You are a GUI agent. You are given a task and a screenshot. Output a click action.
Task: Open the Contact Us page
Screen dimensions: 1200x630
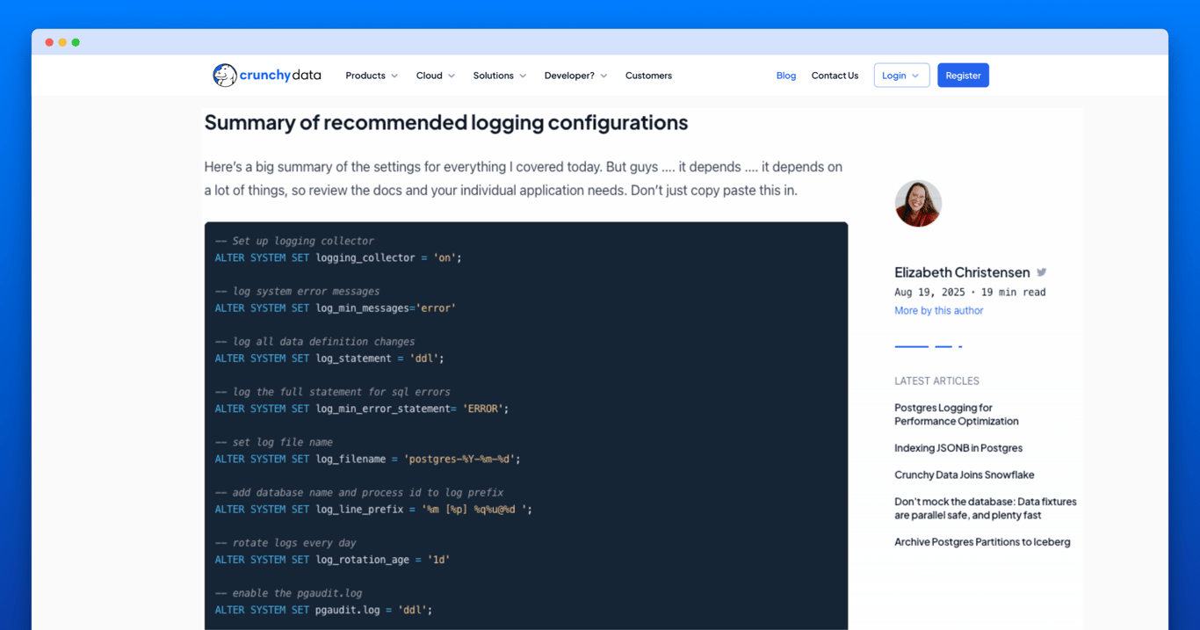[x=835, y=76]
